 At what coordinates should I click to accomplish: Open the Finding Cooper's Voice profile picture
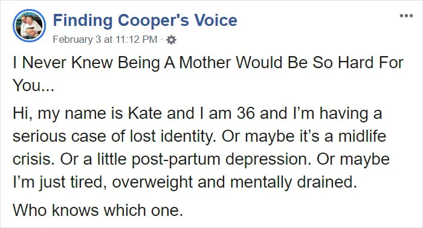tap(29, 25)
